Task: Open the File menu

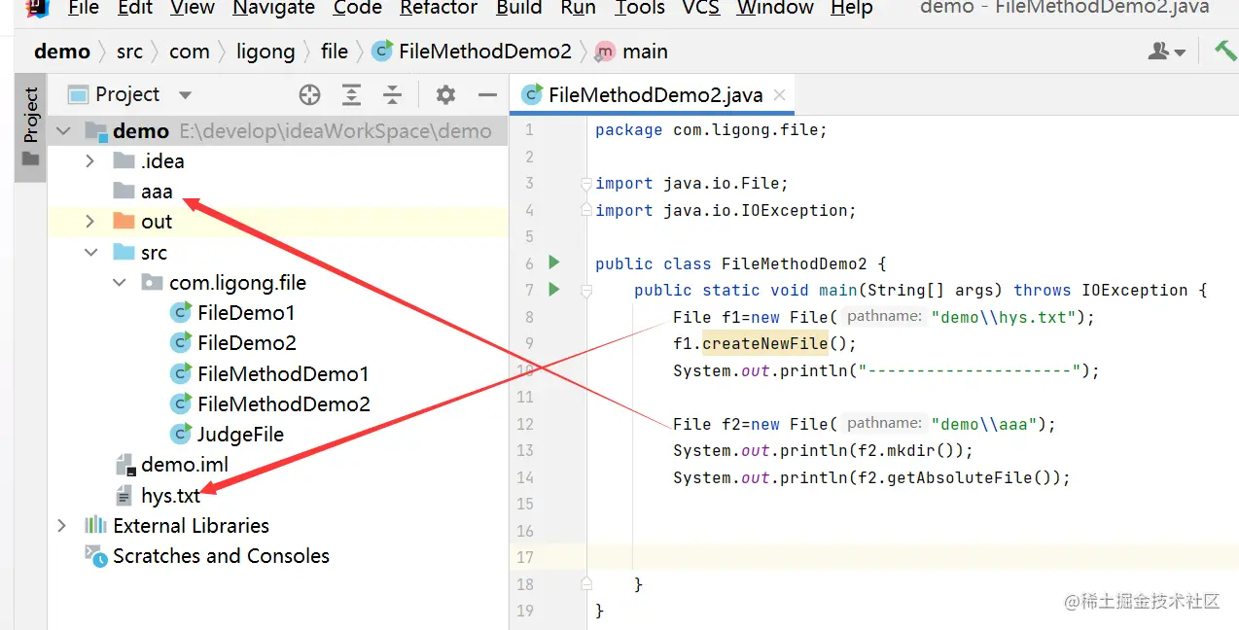Action: [x=84, y=8]
